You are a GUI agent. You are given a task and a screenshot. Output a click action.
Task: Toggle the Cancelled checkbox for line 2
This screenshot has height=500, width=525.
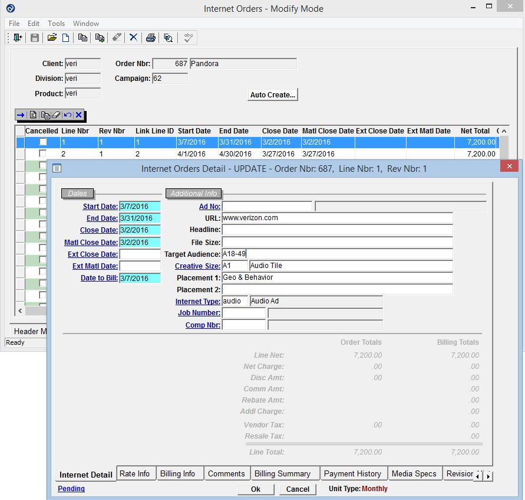[42, 153]
